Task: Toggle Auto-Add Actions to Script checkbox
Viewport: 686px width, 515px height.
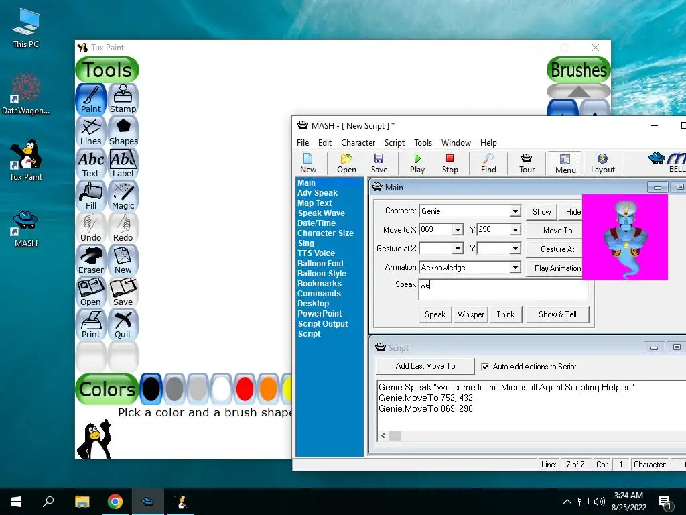Action: pos(485,367)
